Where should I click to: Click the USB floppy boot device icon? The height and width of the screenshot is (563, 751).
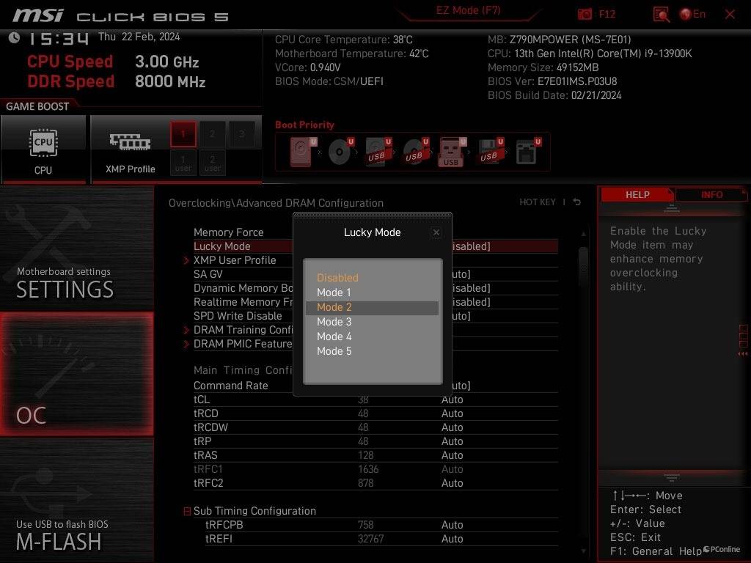[490, 152]
